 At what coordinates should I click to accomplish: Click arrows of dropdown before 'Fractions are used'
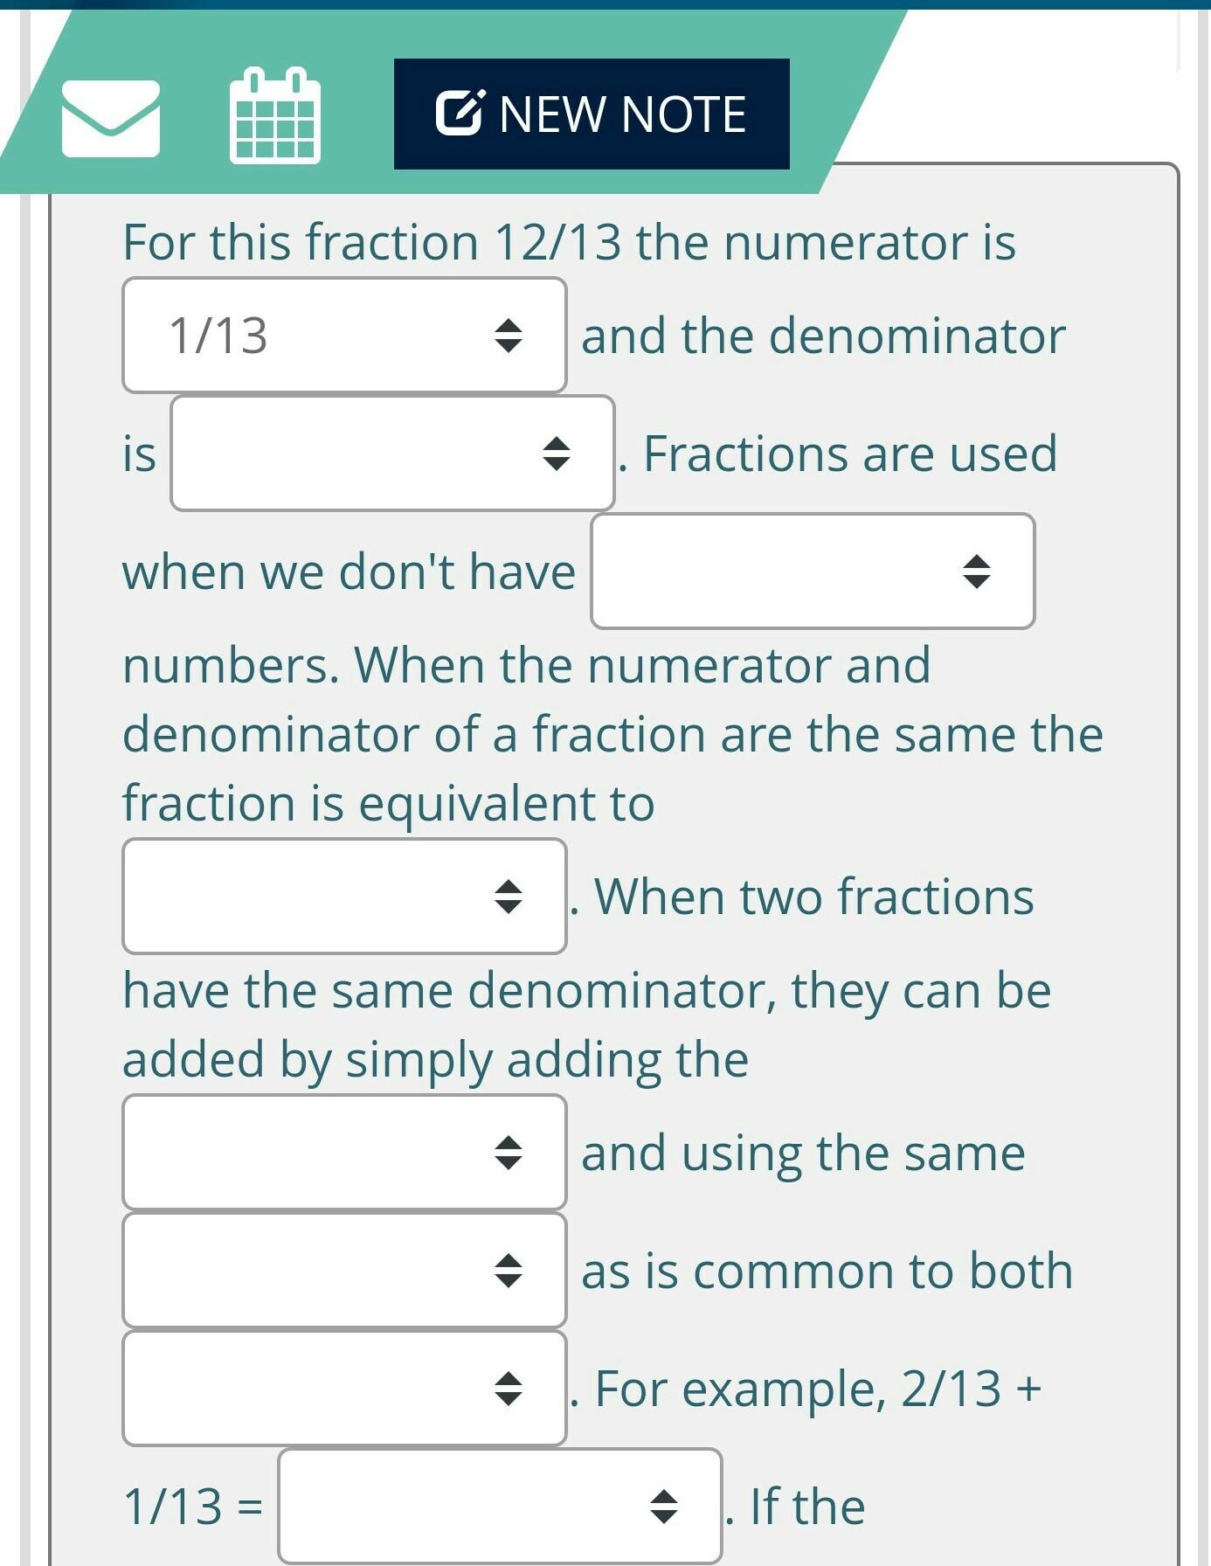coord(556,453)
